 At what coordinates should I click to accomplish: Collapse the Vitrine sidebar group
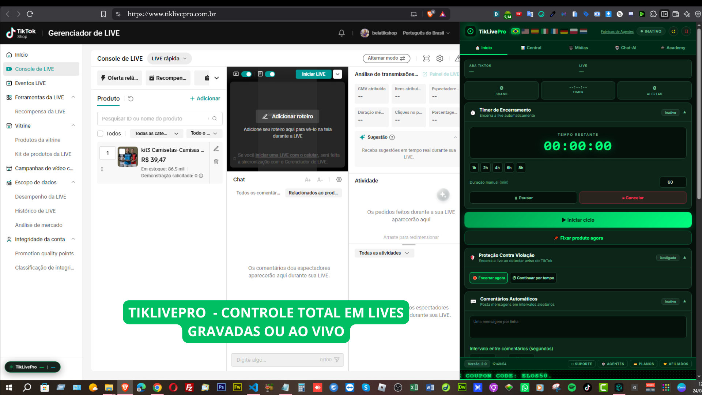point(73,126)
